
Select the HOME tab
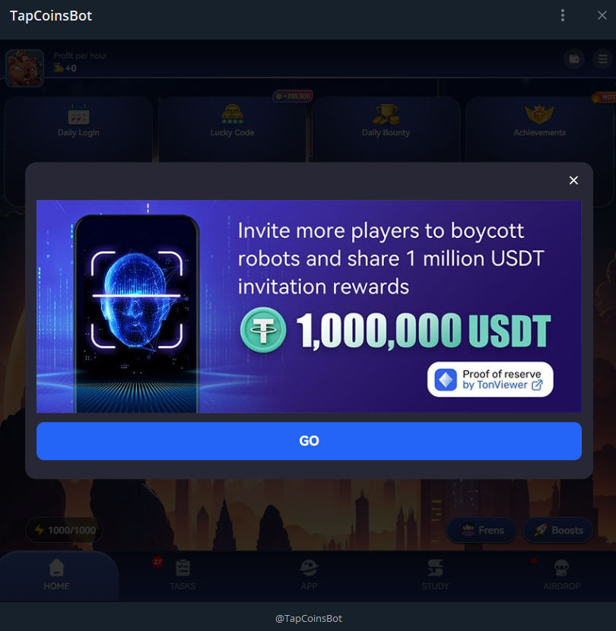[x=56, y=575]
